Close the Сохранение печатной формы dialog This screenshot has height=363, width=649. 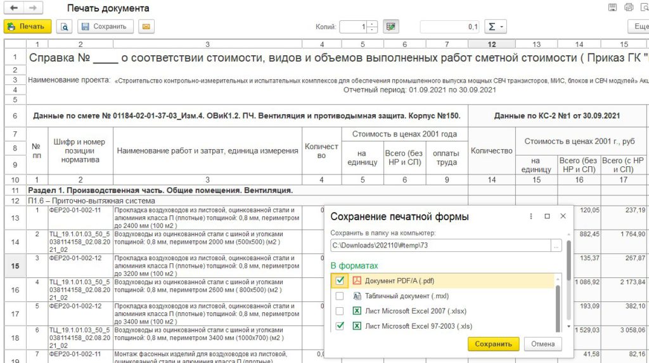(563, 216)
